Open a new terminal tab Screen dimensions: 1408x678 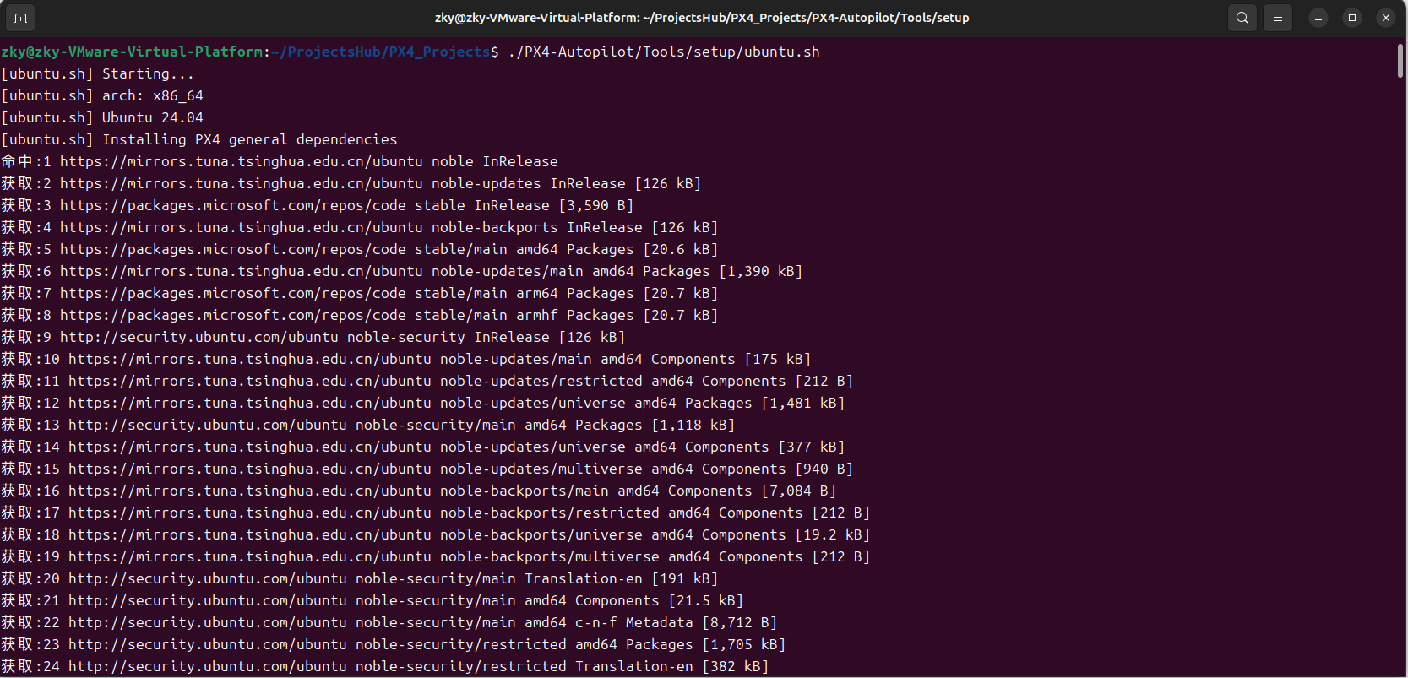pyautogui.click(x=21, y=17)
